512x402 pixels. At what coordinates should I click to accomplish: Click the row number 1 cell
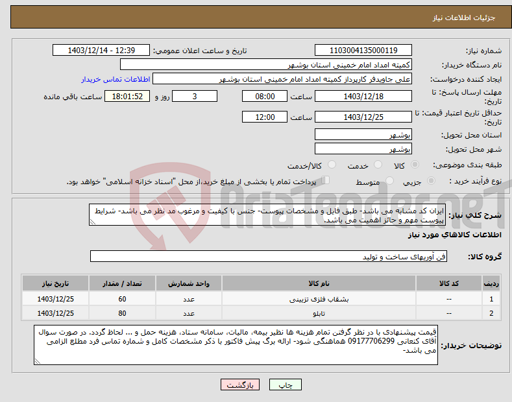(491, 299)
